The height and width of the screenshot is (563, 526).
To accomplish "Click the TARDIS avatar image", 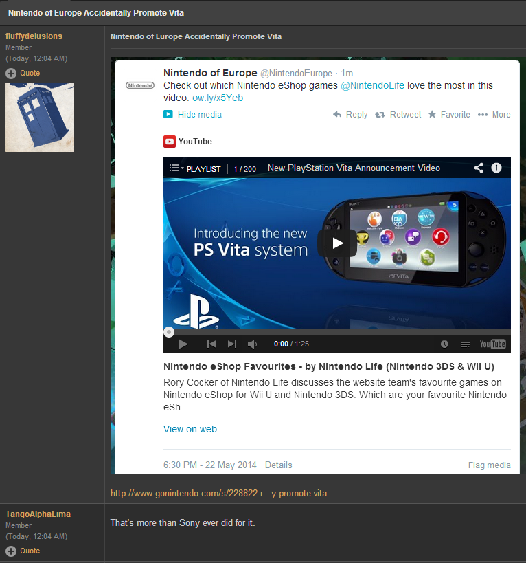I will pyautogui.click(x=40, y=118).
